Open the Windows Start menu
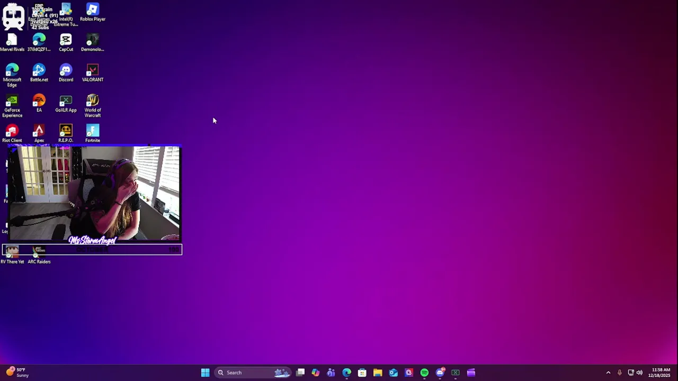The image size is (678, 381). pyautogui.click(x=205, y=373)
